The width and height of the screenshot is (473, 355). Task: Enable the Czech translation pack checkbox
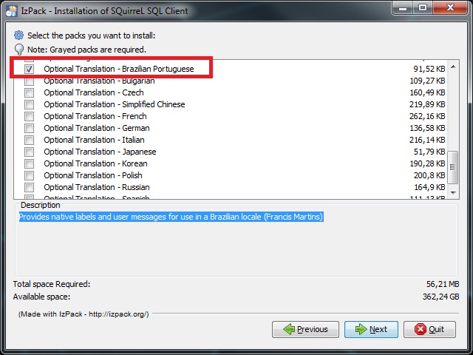click(30, 92)
